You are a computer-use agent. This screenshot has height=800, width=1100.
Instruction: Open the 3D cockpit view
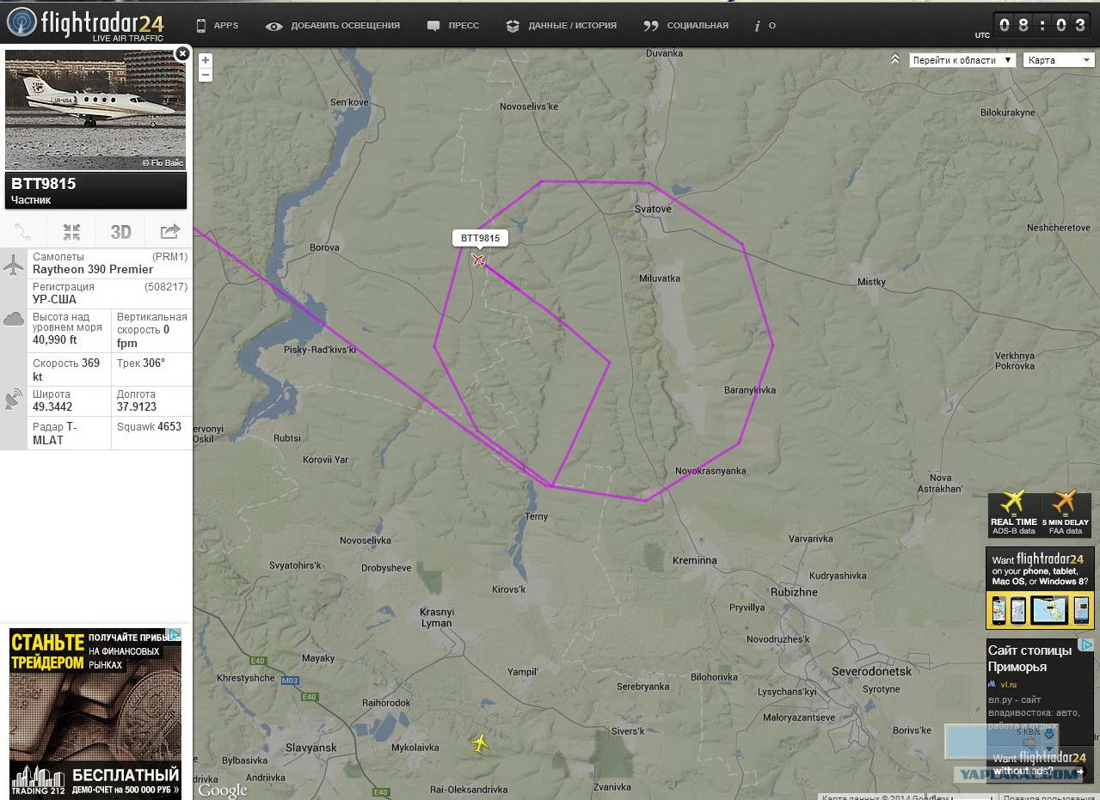tap(120, 232)
